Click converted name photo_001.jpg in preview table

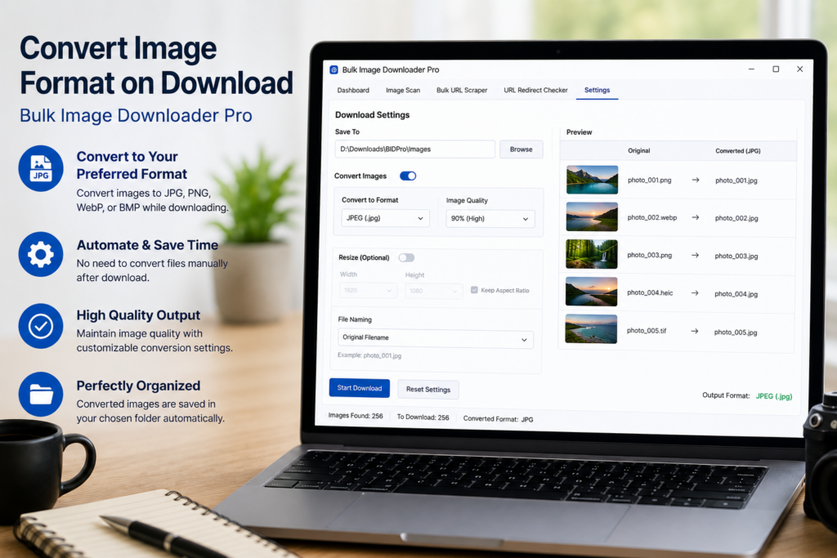(736, 181)
